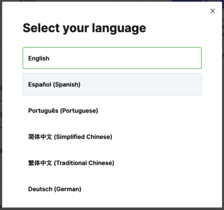Click the word 'Español' in the list
Screen dimensions: 224x210
40,85
